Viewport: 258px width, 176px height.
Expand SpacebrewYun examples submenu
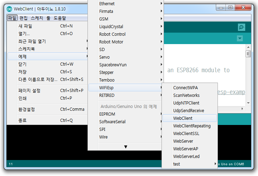coord(126,65)
